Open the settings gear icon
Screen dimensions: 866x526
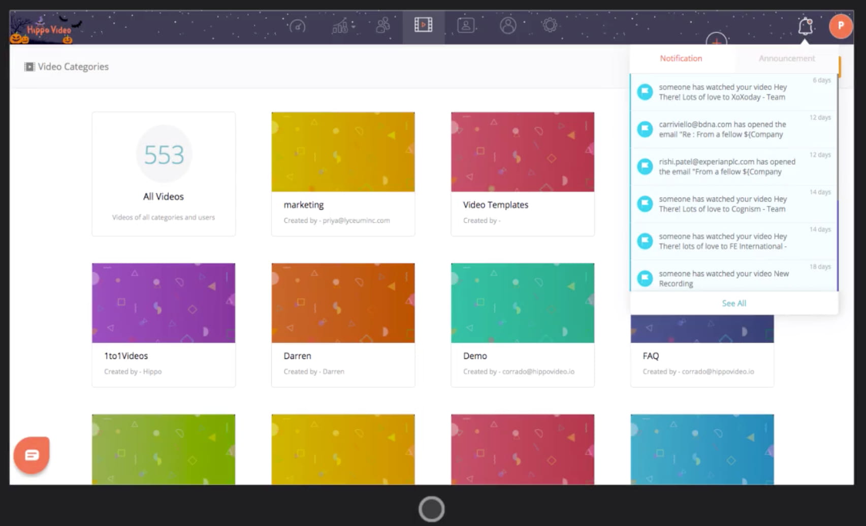coord(550,24)
